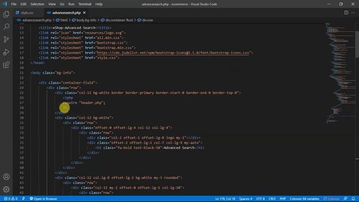359x202 pixels.
Task: Click Colorize: 64 variables status item
Action: click(304, 199)
